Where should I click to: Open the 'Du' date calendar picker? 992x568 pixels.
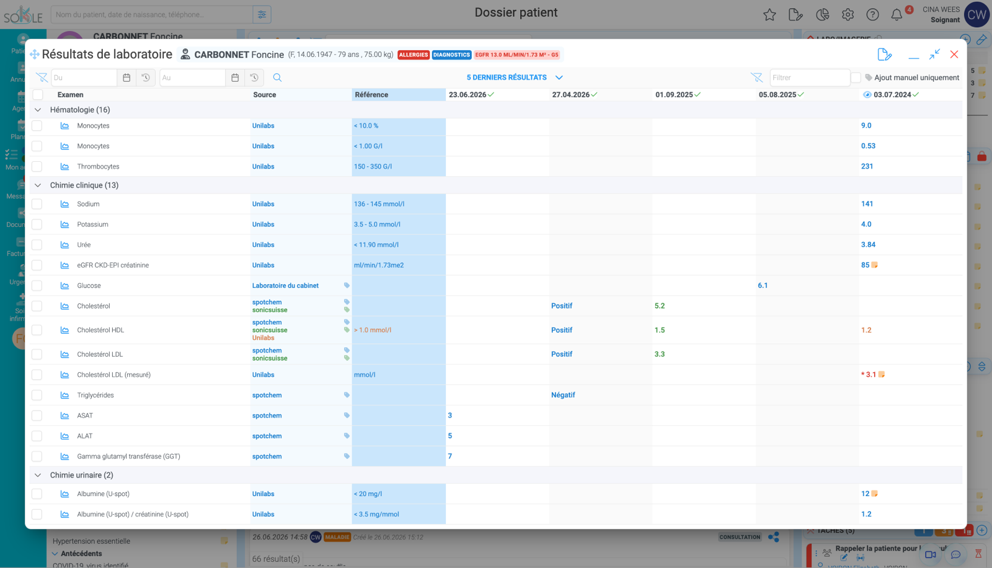[x=126, y=78]
